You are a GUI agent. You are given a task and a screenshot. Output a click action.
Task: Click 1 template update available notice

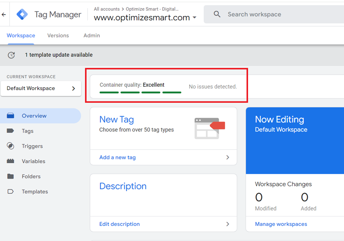[59, 55]
